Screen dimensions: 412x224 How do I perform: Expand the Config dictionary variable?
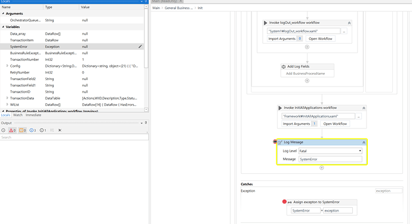pos(7,66)
